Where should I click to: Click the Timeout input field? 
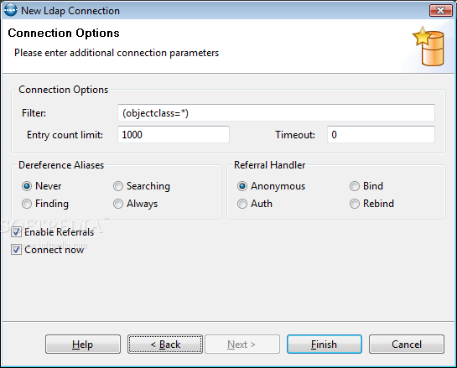point(381,135)
